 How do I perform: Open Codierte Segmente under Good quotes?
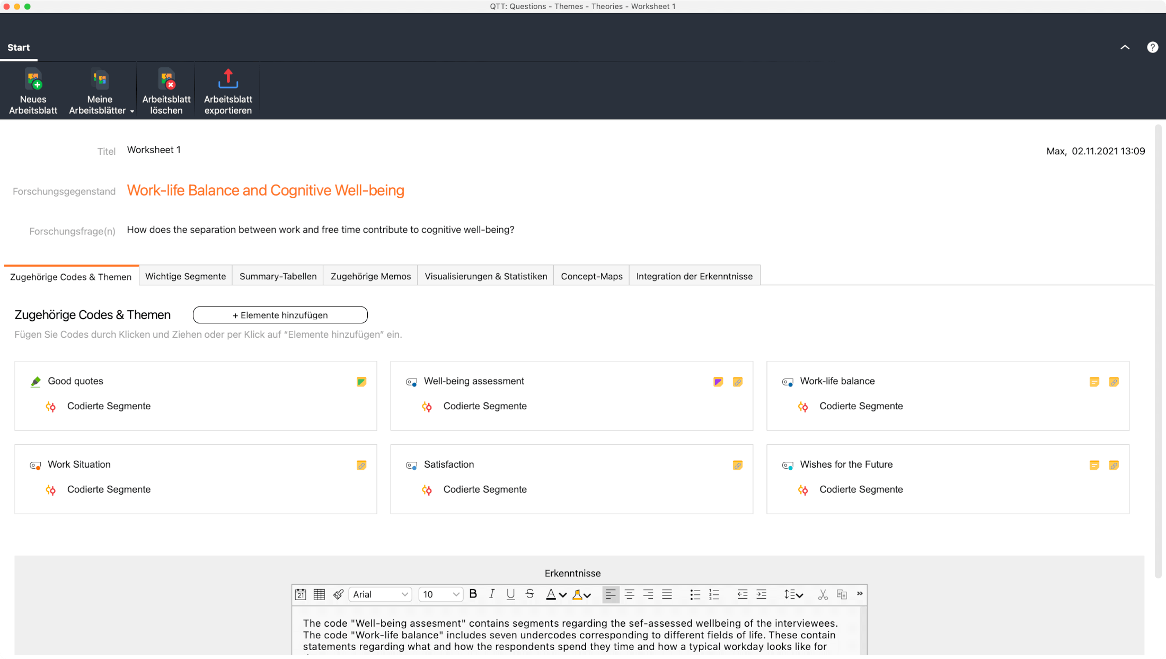click(x=109, y=406)
